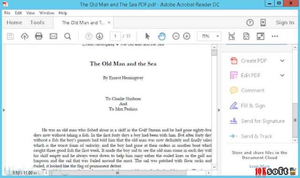Open the File menu

pyautogui.click(x=7, y=13)
